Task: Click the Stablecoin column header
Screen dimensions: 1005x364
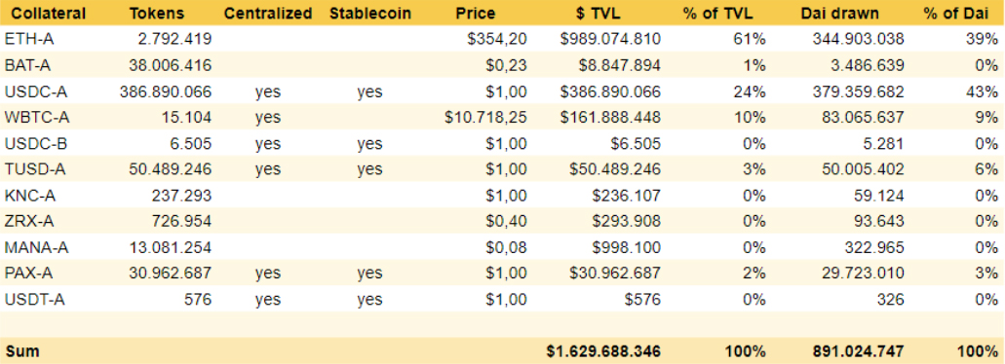Action: 369,13
